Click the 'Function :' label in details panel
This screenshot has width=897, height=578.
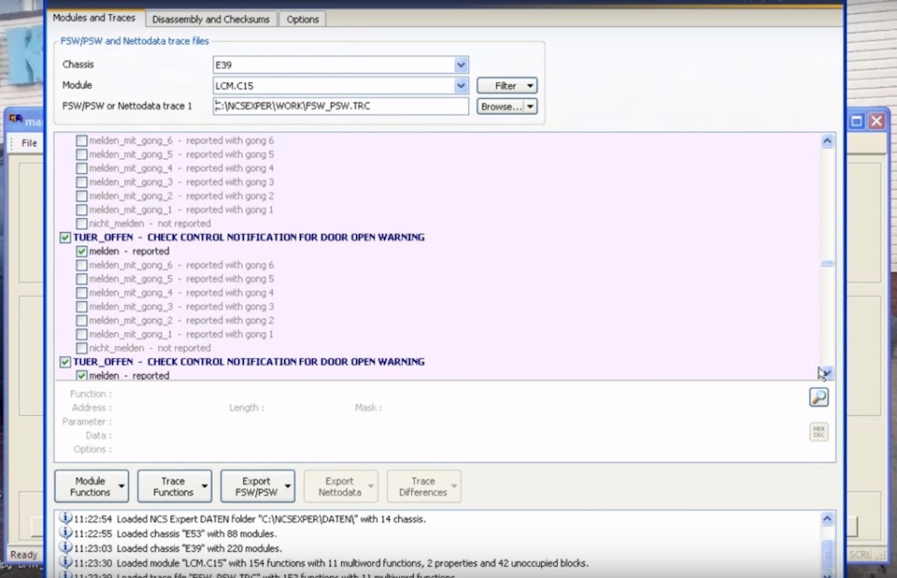(x=91, y=394)
